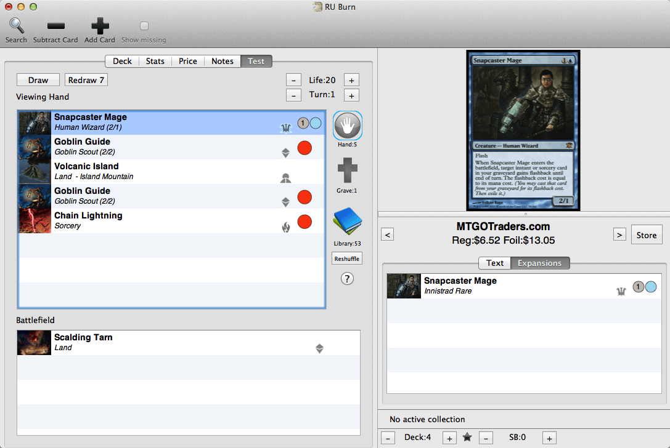This screenshot has width=670, height=448.
Task: Decrease the Life total
Action: [293, 80]
